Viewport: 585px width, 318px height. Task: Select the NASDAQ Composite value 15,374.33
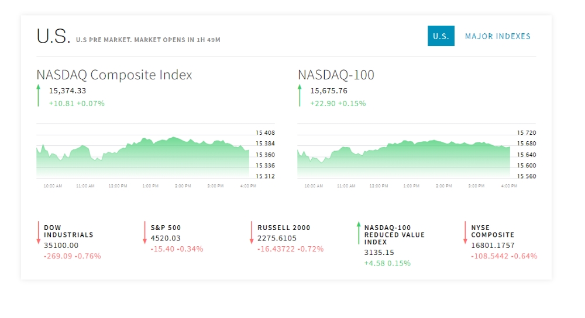(67, 91)
